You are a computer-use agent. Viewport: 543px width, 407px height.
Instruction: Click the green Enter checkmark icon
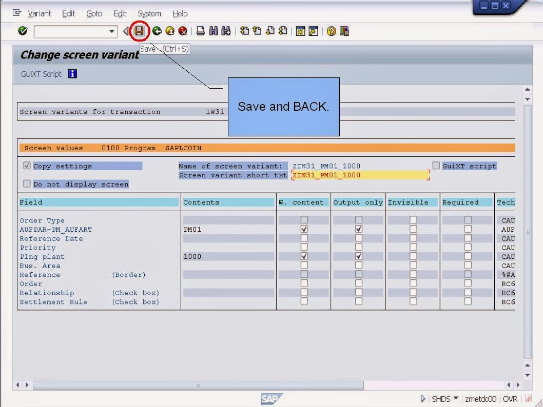click(x=22, y=31)
